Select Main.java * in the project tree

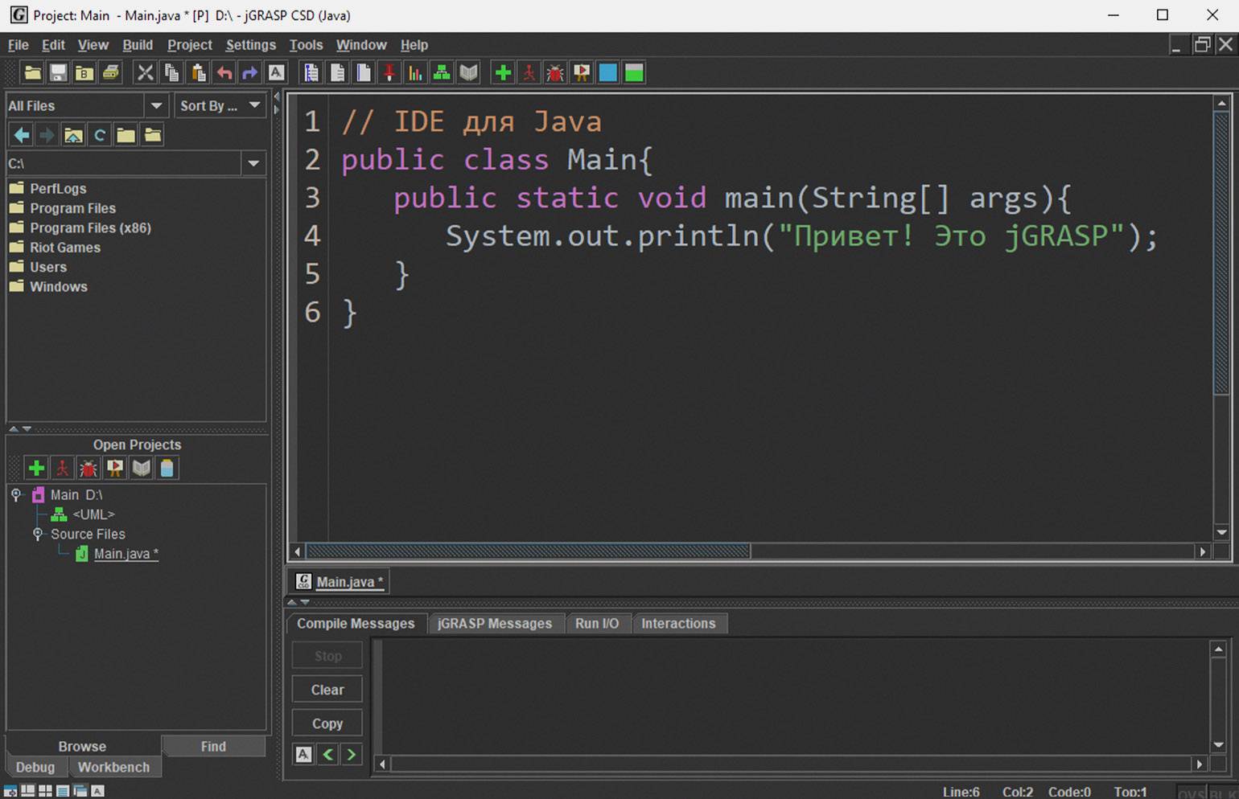point(126,554)
